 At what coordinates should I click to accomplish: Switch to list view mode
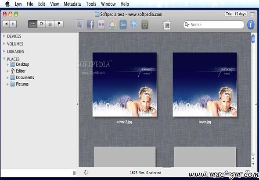50,24
